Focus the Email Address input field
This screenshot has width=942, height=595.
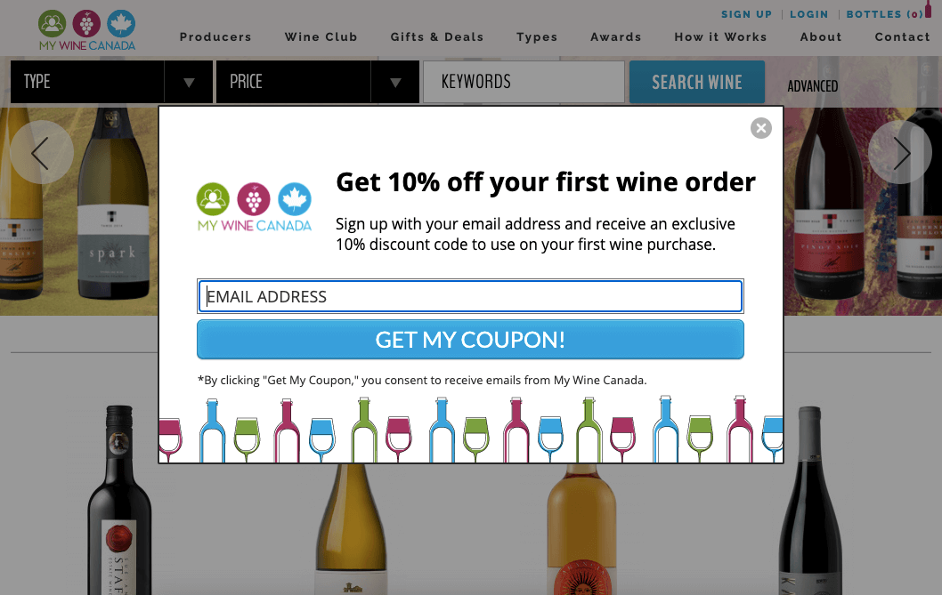(x=470, y=297)
